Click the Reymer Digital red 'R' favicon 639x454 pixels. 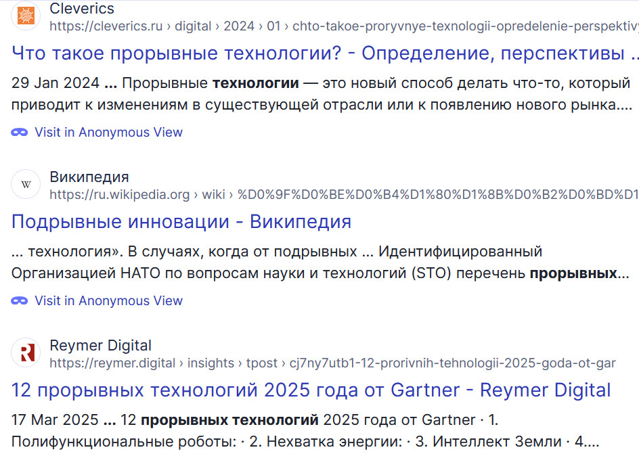pyautogui.click(x=26, y=353)
